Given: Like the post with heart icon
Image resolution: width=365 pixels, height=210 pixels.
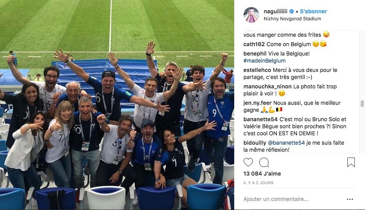Looking at the screenshot, I should 248,162.
